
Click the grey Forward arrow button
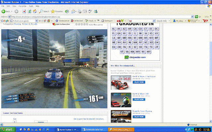[16, 12]
